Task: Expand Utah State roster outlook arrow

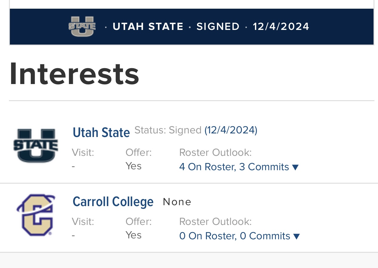Action: (295, 167)
